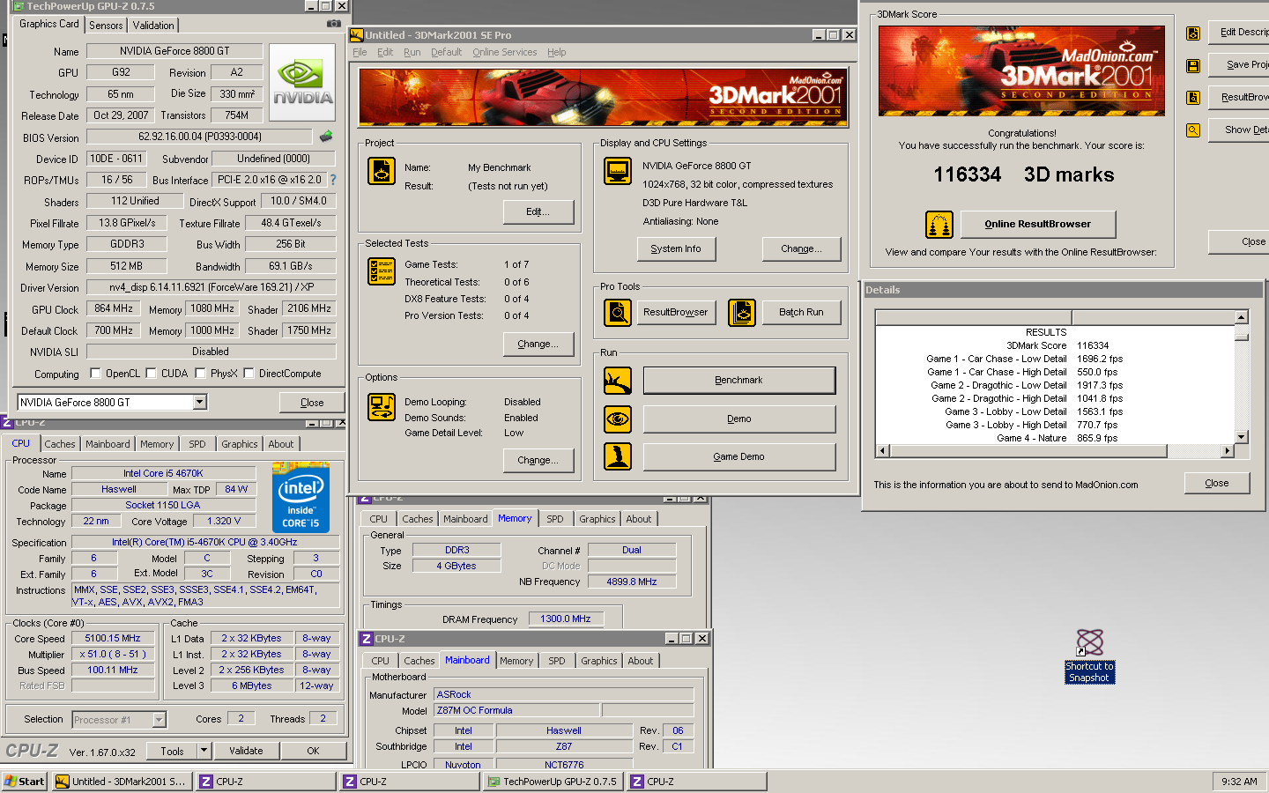Click the Demo eye icon
This screenshot has height=793, width=1269.
618,419
